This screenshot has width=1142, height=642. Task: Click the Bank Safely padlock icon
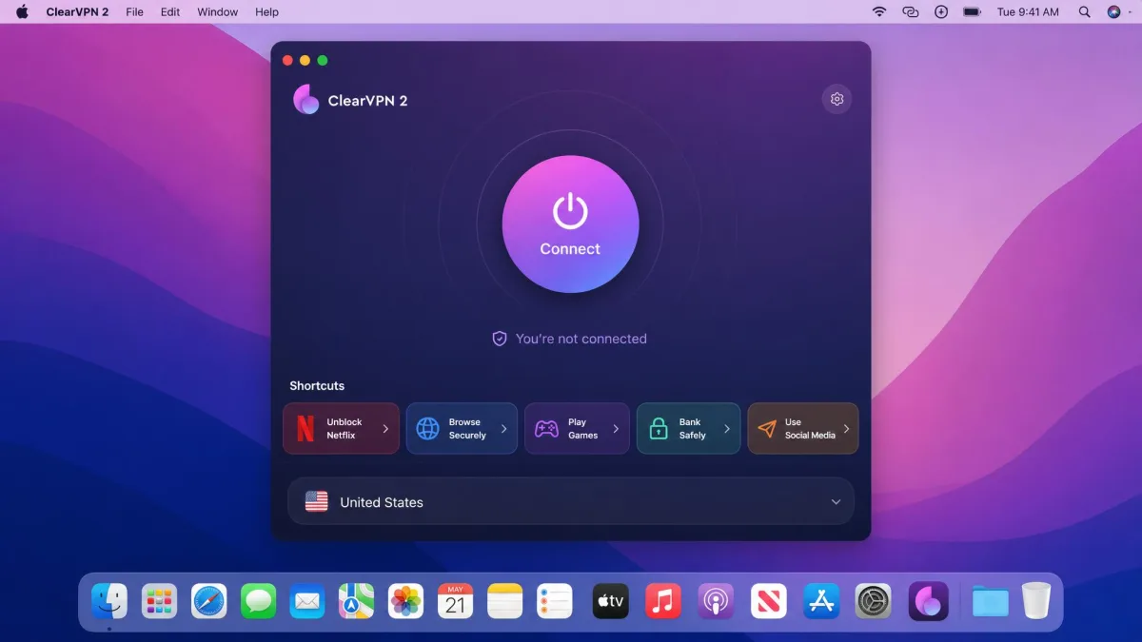coord(659,429)
